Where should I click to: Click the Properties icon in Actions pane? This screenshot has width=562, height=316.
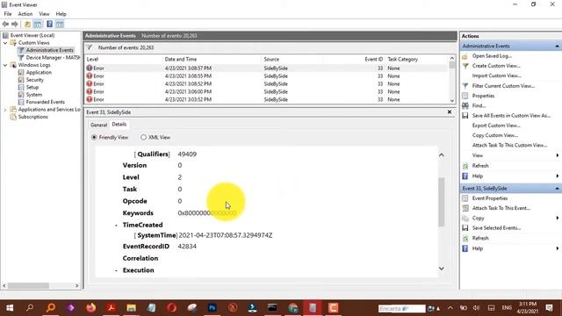click(465, 96)
